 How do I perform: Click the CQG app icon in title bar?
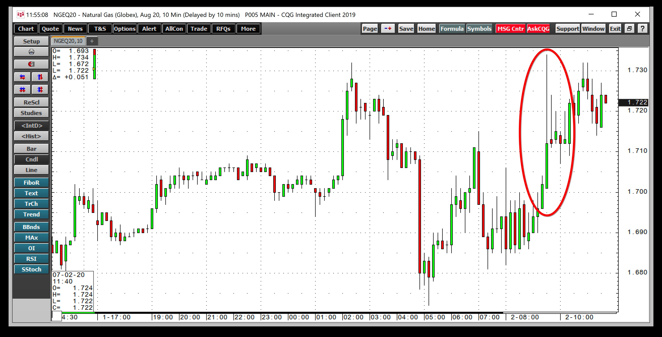pyautogui.click(x=20, y=15)
